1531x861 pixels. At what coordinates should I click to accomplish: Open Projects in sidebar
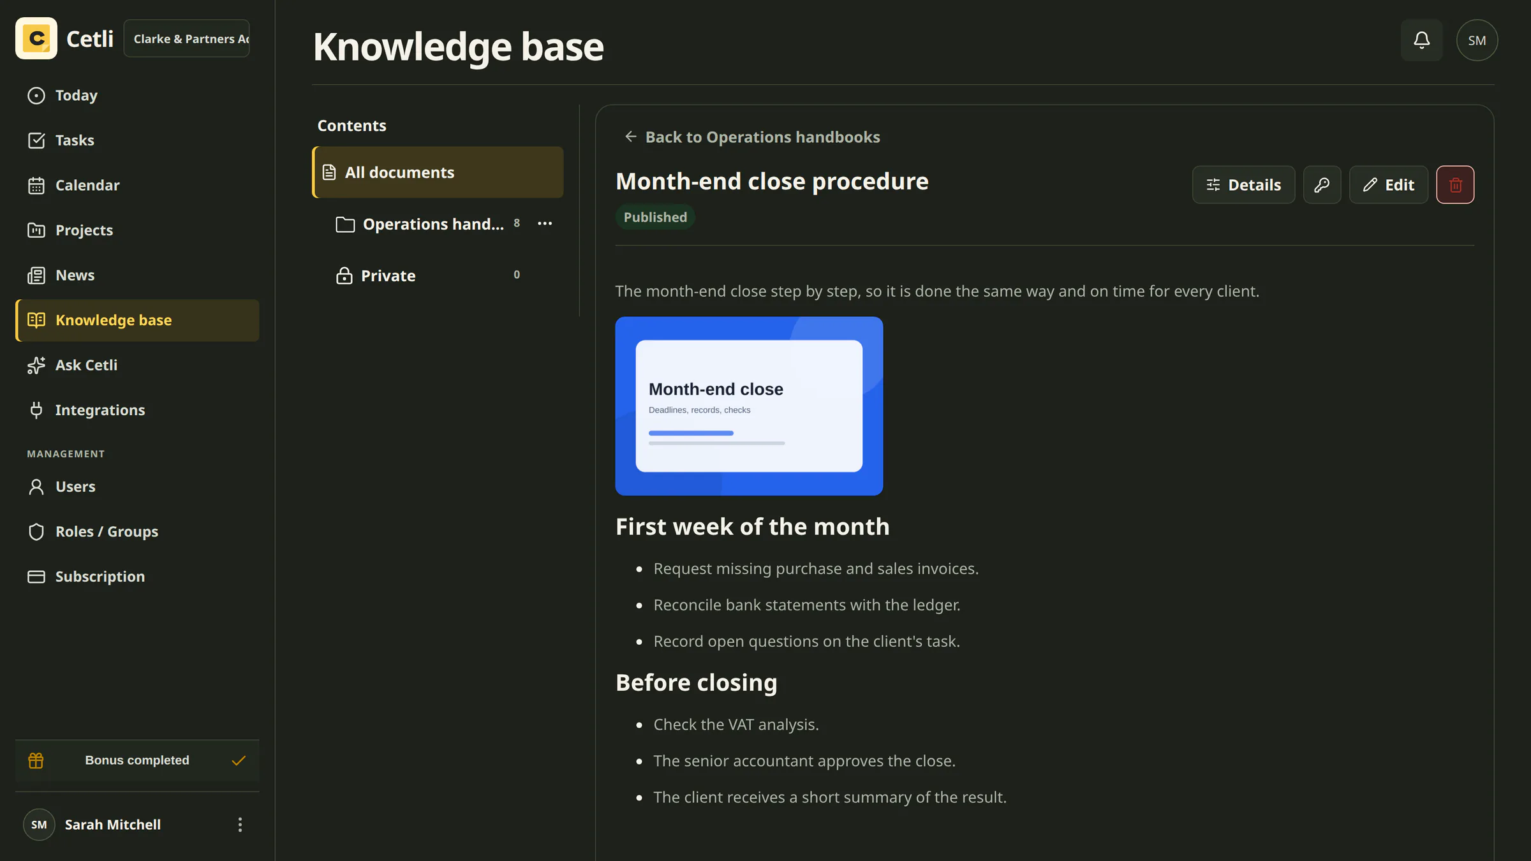137,230
